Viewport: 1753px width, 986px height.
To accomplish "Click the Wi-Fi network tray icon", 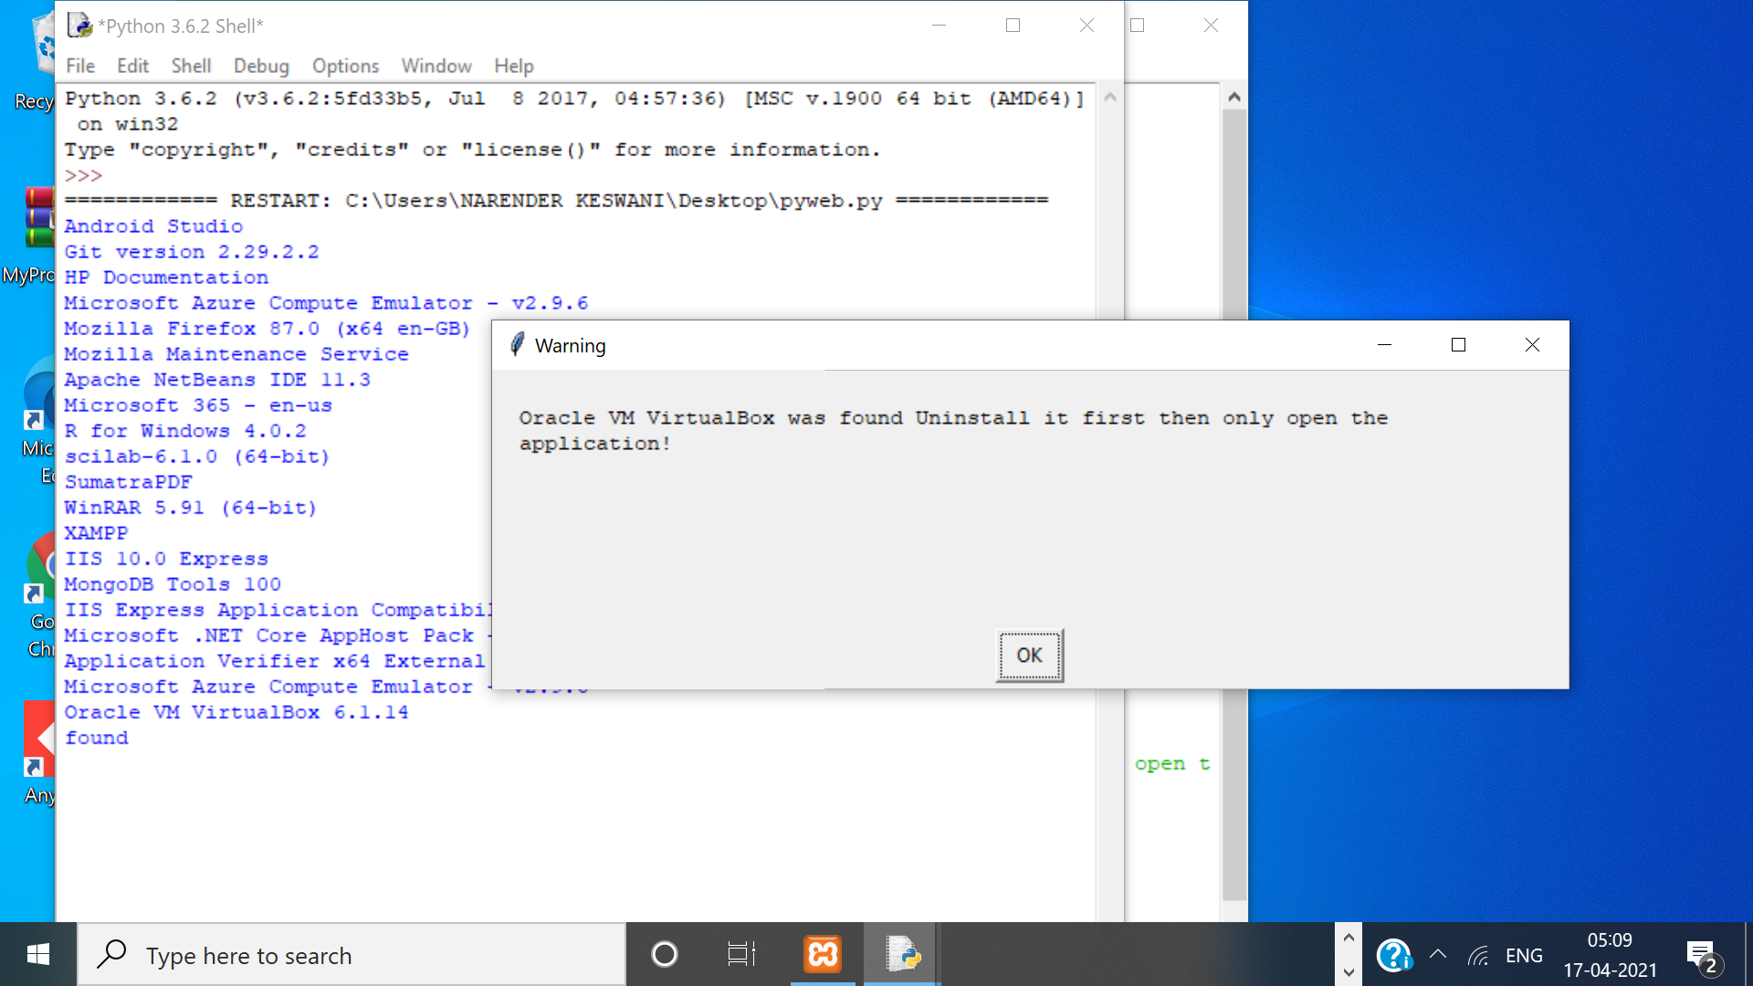I will pos(1478,956).
